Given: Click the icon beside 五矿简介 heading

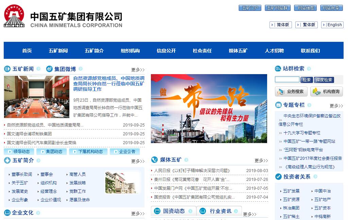Looking at the screenshot, I should tap(7, 160).
